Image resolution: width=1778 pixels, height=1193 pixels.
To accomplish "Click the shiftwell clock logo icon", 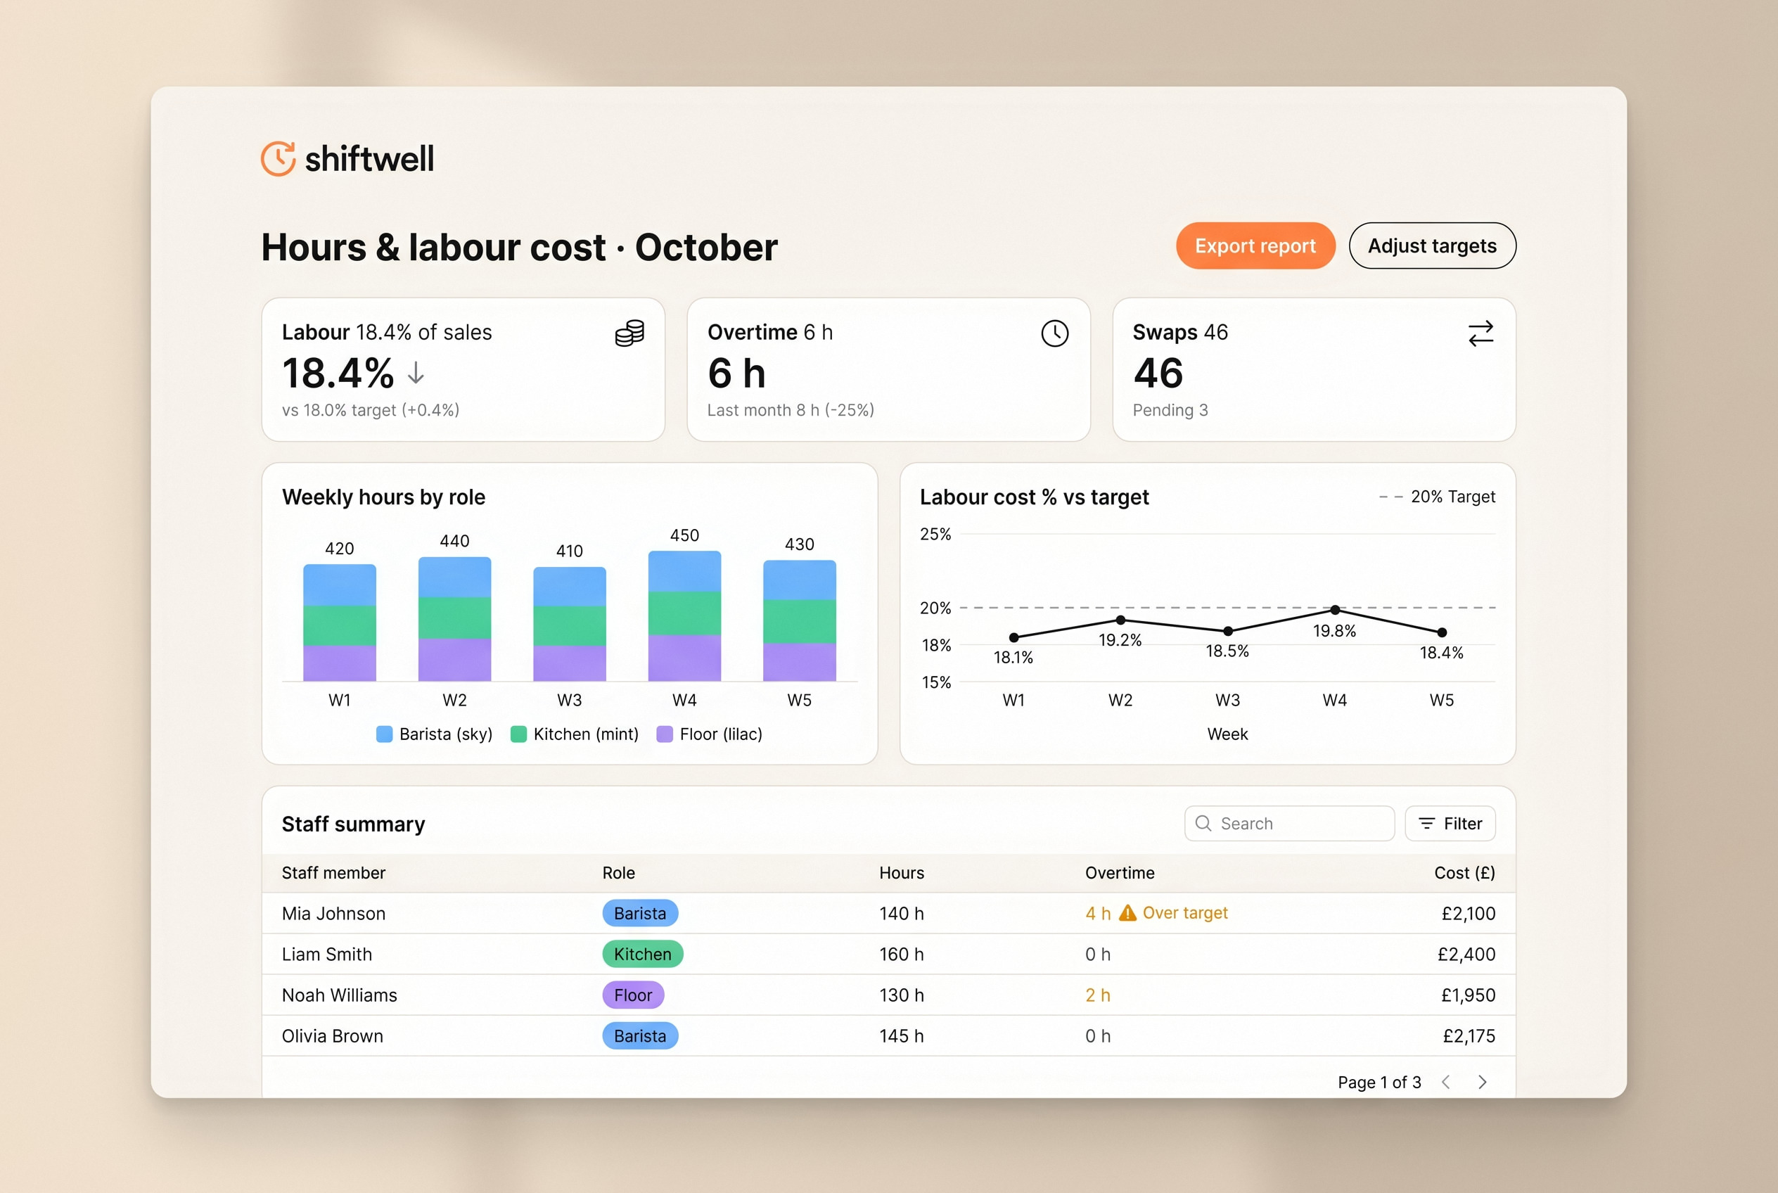I will pos(278,158).
